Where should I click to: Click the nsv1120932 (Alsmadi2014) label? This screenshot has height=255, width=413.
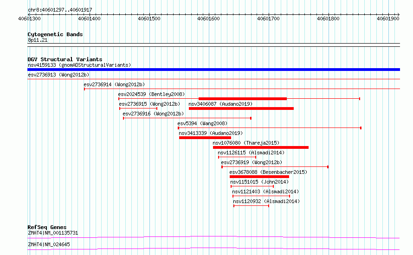pyautogui.click(x=266, y=201)
